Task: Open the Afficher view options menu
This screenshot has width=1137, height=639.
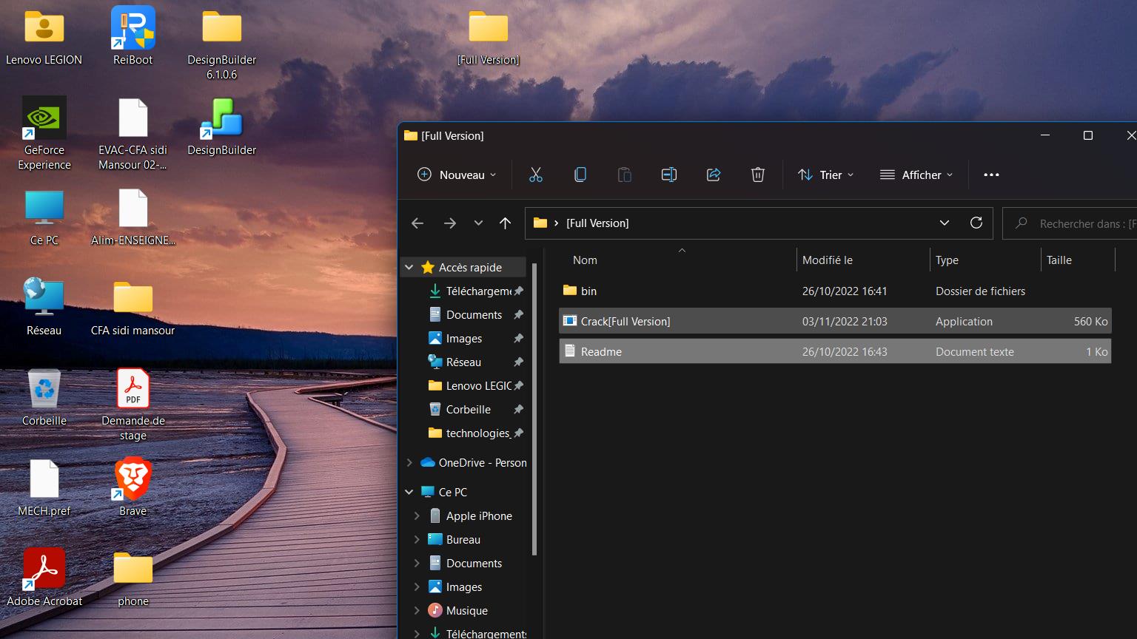Action: [x=916, y=175]
